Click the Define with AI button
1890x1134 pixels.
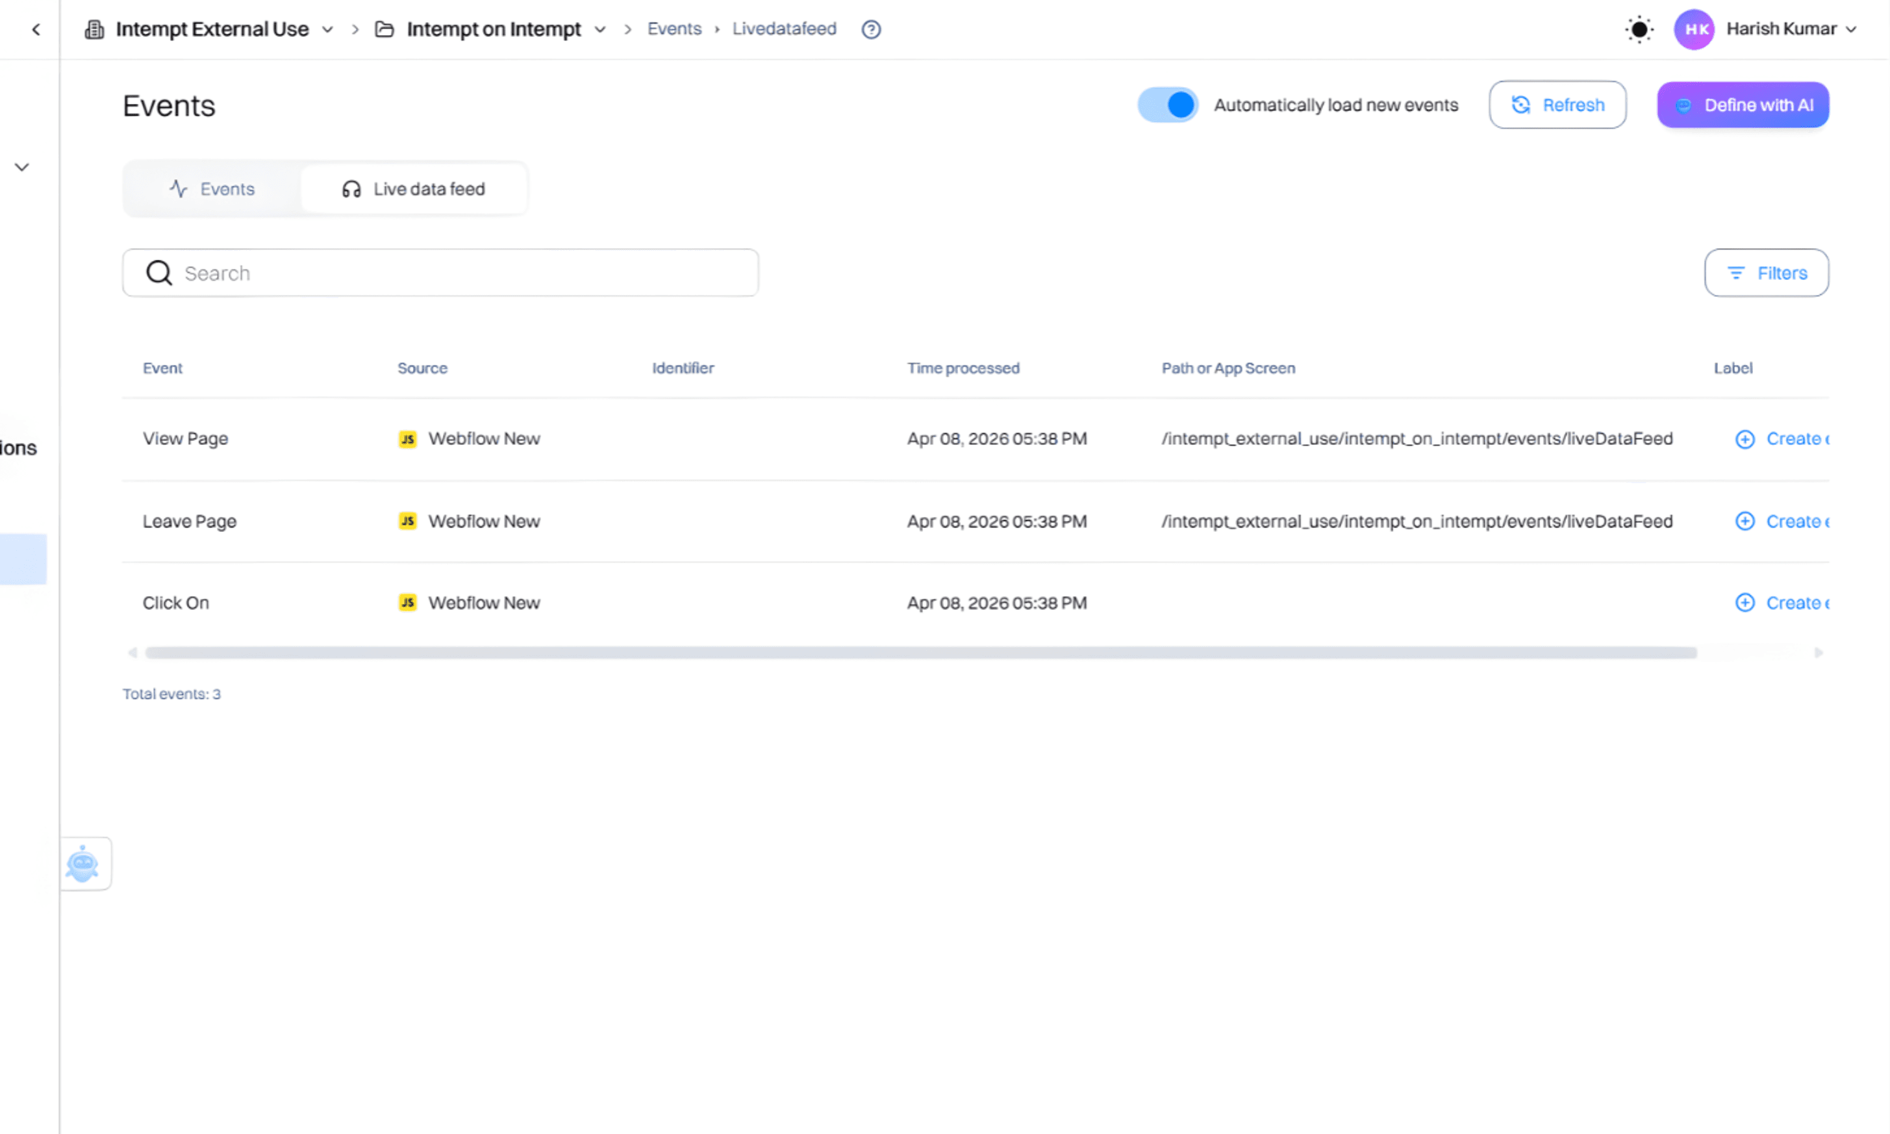pyautogui.click(x=1743, y=105)
